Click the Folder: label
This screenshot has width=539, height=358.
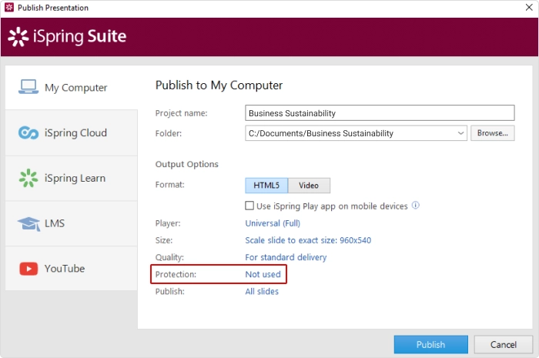(x=169, y=133)
